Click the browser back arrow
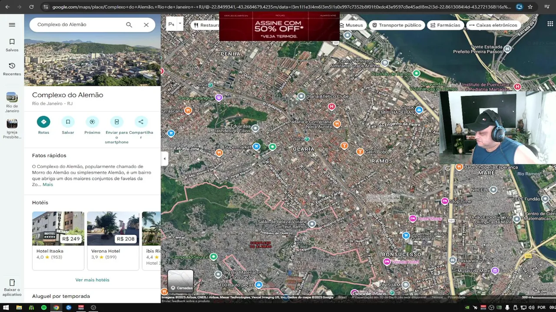This screenshot has height=312, width=556. [7, 7]
